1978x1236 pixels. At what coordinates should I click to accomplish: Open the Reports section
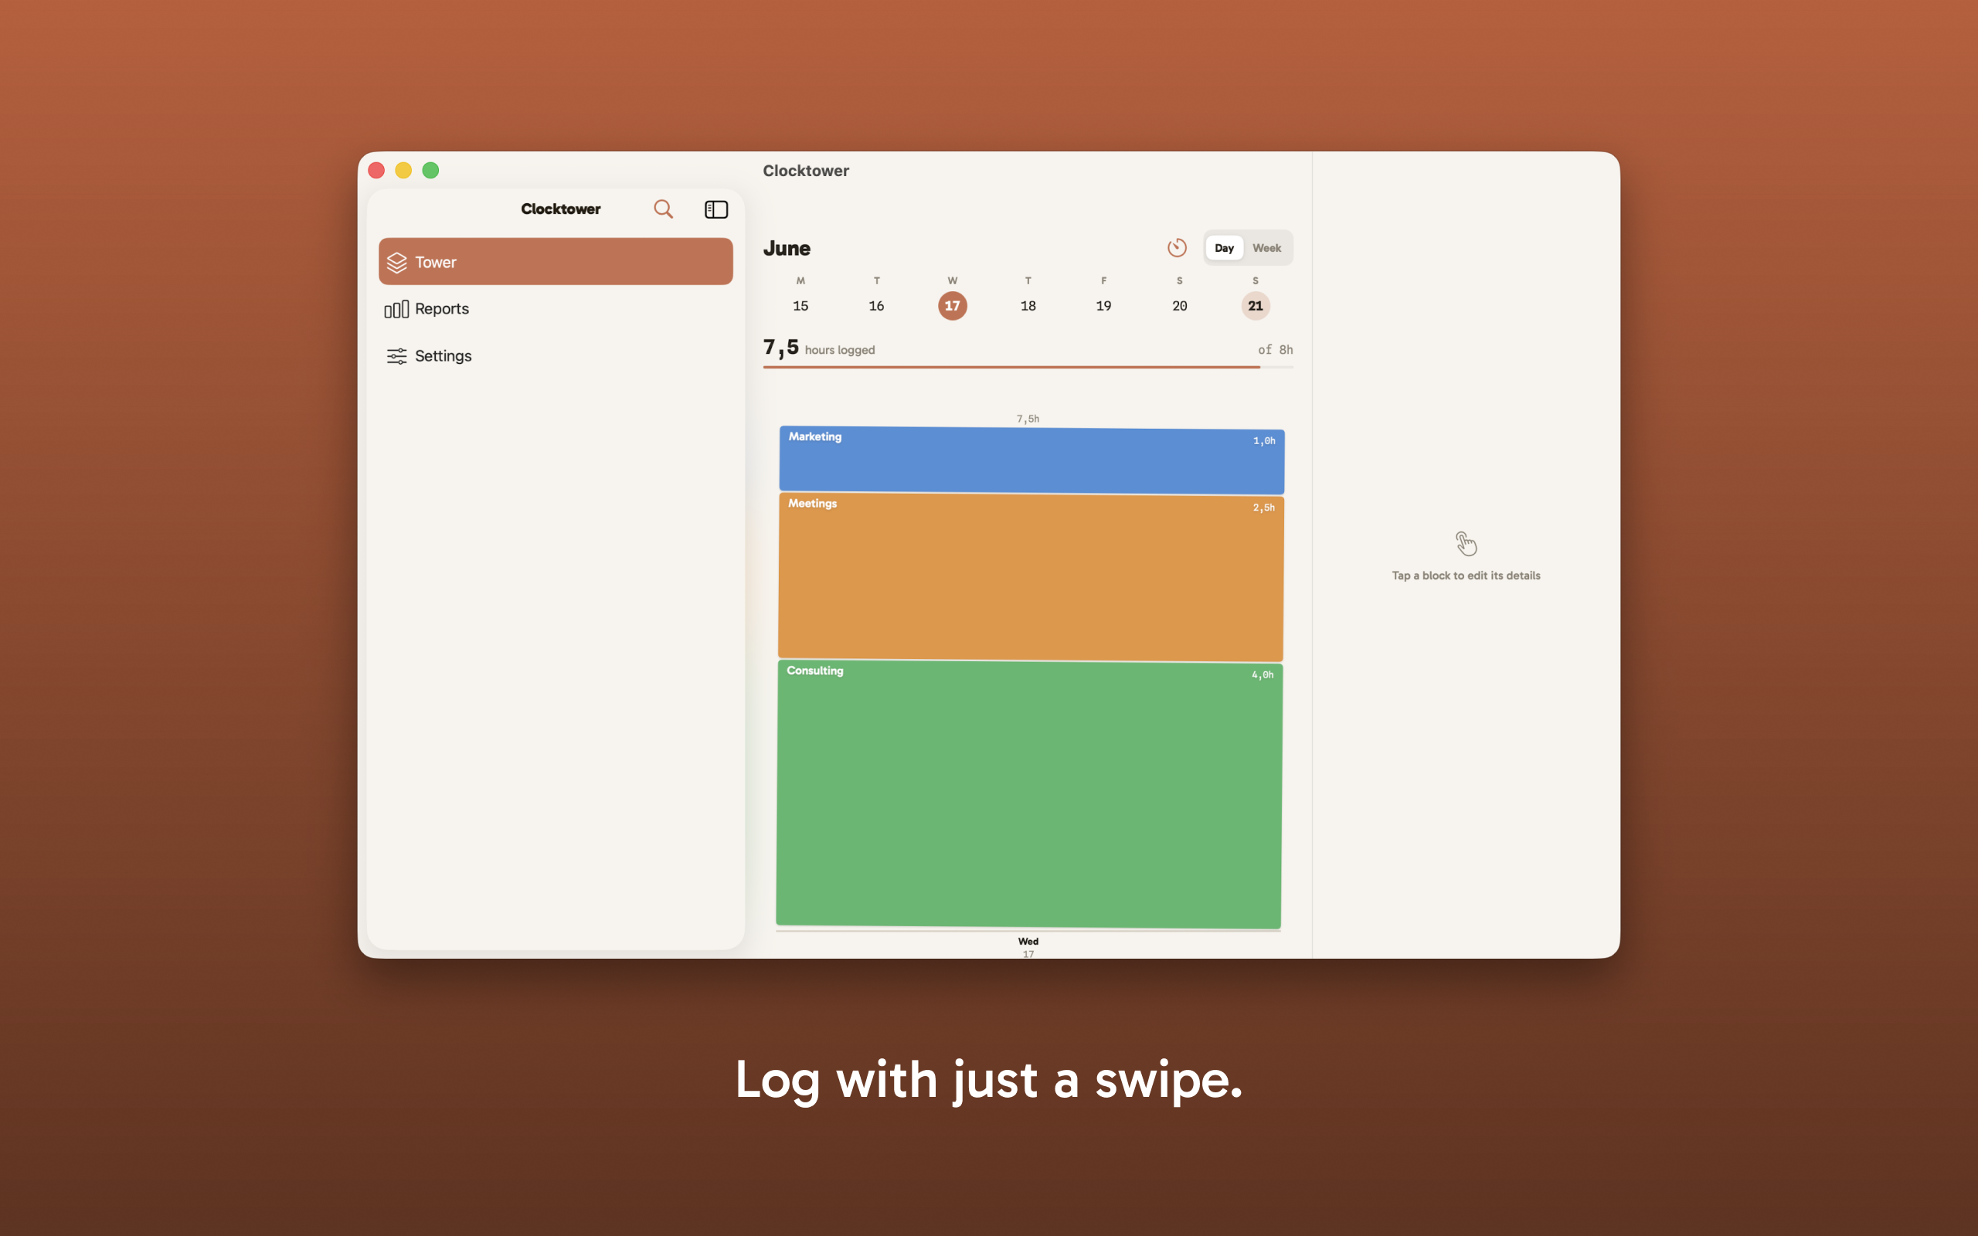coord(556,309)
